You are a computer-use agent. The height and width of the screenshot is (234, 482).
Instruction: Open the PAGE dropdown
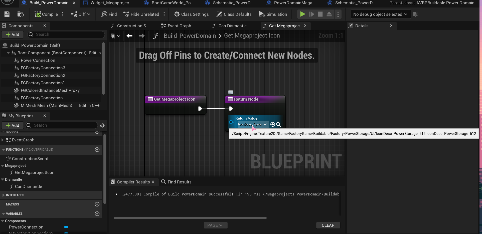coord(215,225)
